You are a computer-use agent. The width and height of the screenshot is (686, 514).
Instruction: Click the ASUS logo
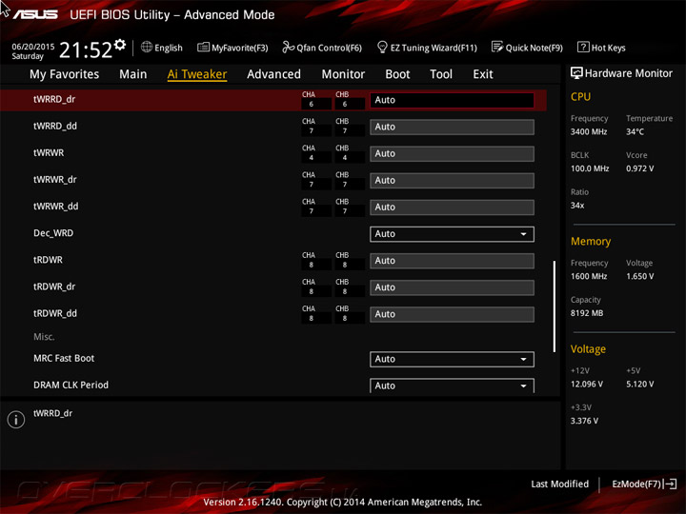tap(35, 14)
